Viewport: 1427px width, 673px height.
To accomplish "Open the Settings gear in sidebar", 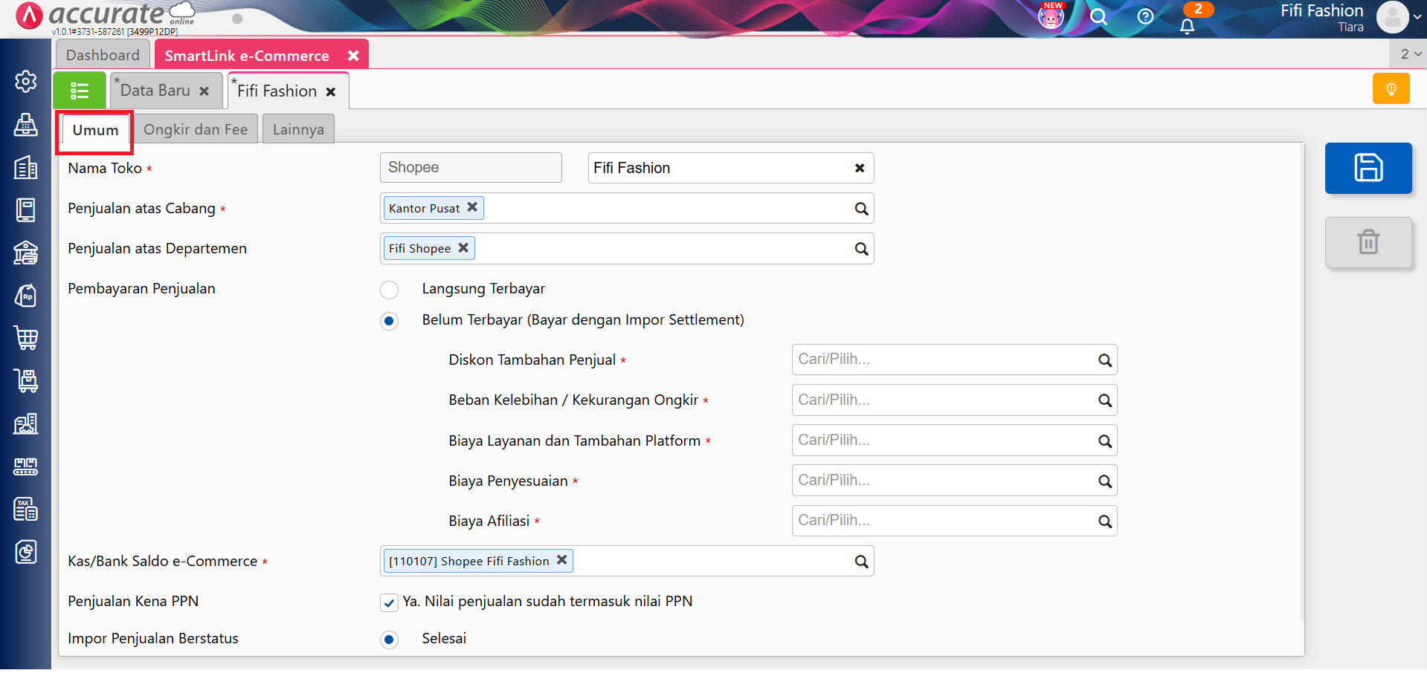I will point(25,82).
